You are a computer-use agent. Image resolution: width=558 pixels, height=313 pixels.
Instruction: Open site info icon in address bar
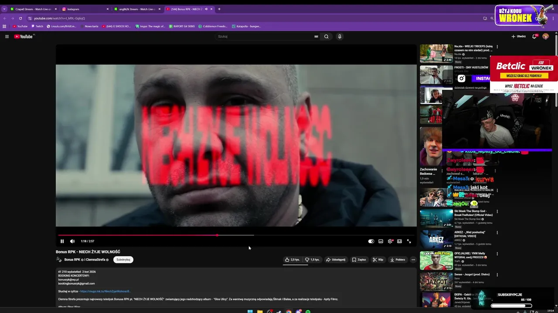click(x=30, y=18)
